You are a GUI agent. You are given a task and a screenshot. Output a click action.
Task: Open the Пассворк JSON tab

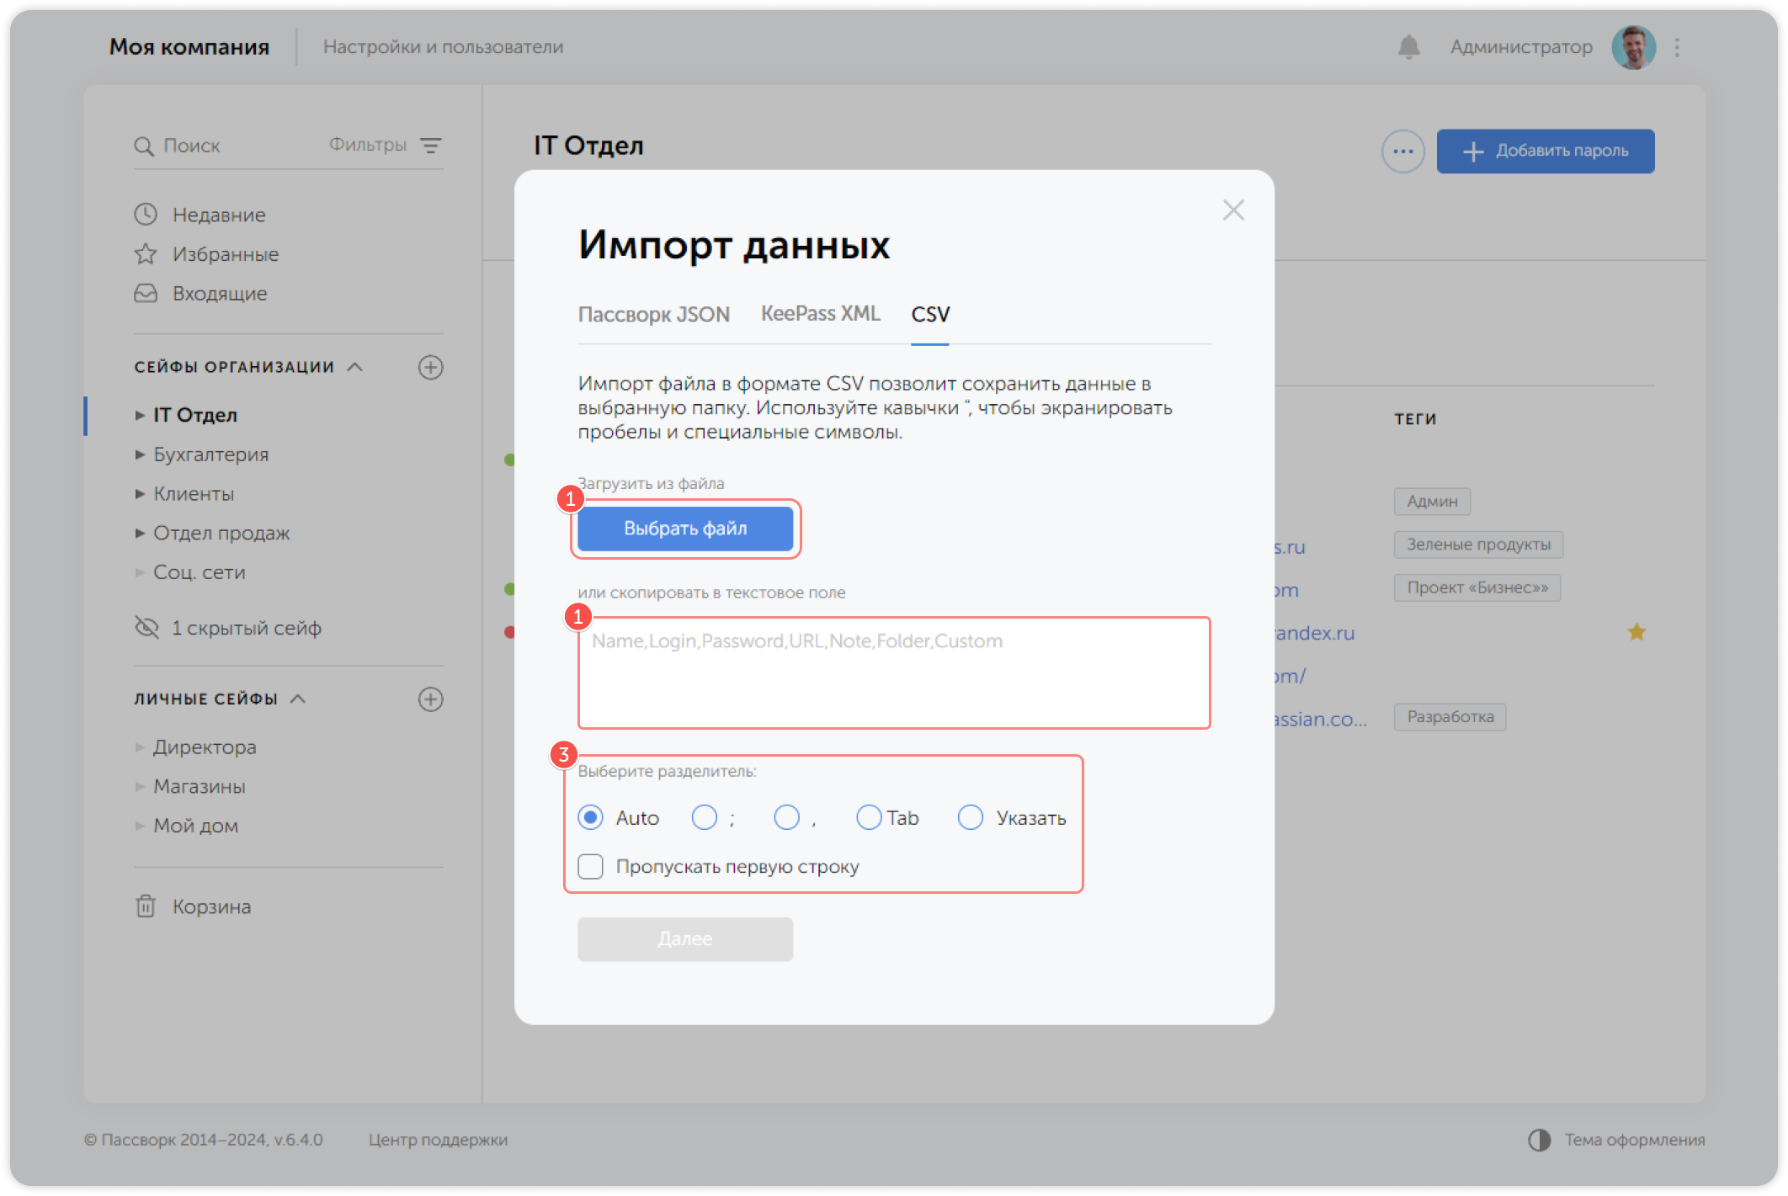pos(654,314)
